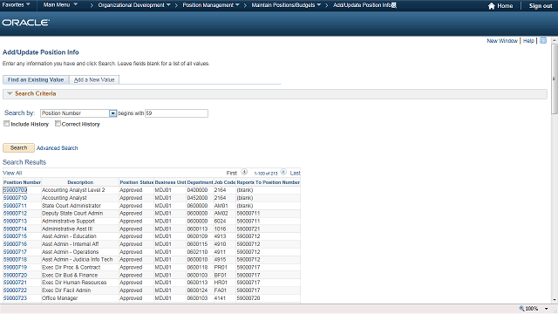Show next results with right arrow icon
Viewport: 558px width, 314px height.
283,172
